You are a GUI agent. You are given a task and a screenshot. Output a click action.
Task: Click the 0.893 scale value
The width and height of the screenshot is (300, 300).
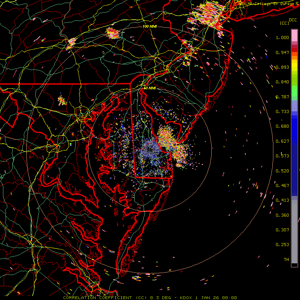point(282,67)
